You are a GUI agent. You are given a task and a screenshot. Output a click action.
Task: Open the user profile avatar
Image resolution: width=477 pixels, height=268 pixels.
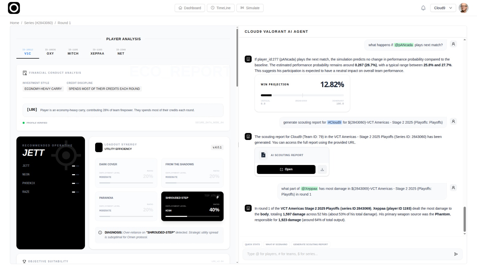click(x=464, y=8)
